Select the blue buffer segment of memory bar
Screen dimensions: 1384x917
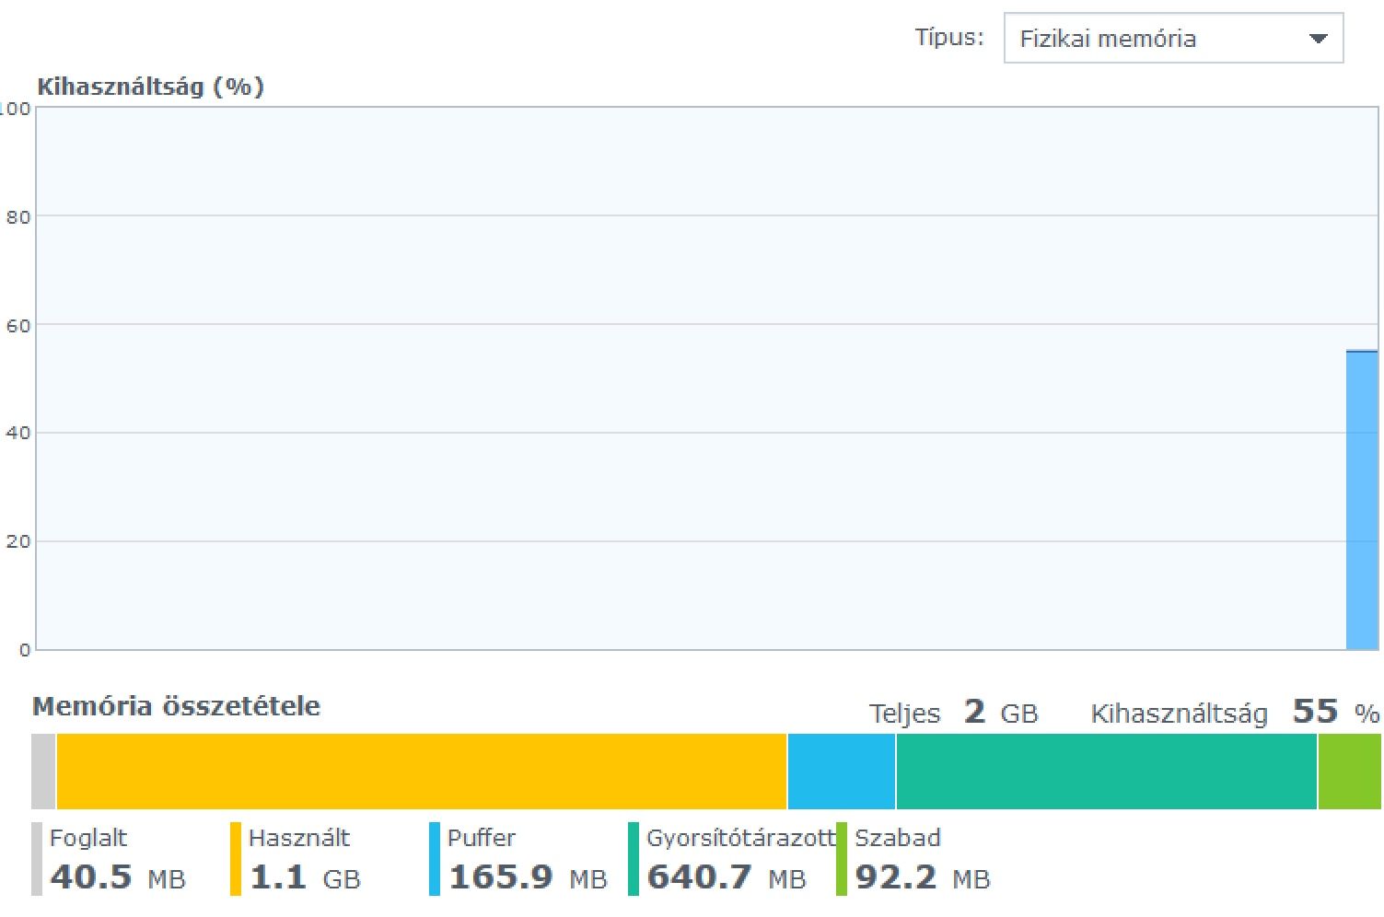pos(842,772)
